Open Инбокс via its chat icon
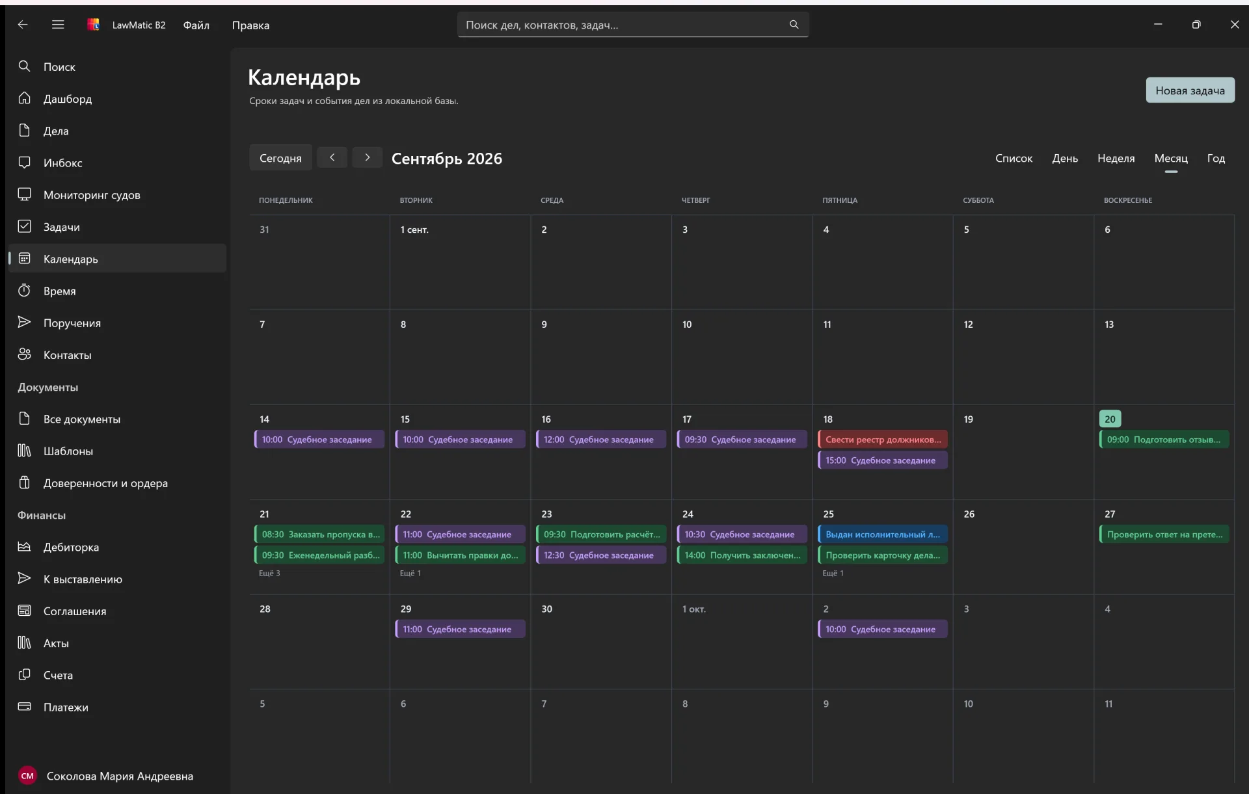The image size is (1249, 794). [24, 163]
